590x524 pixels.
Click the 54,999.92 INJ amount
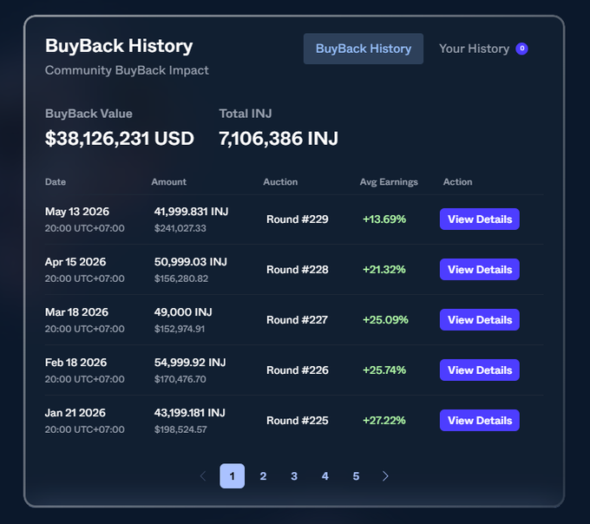(x=190, y=363)
